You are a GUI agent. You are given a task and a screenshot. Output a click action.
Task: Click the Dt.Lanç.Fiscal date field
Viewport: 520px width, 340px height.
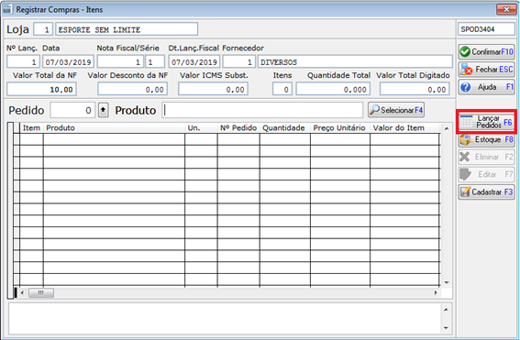tap(194, 62)
